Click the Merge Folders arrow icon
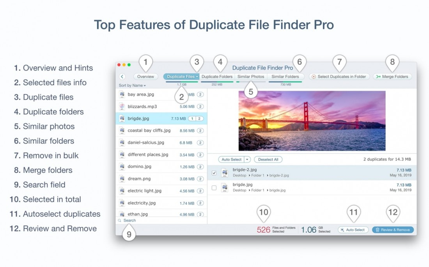The height and width of the screenshot is (267, 429). 378,77
